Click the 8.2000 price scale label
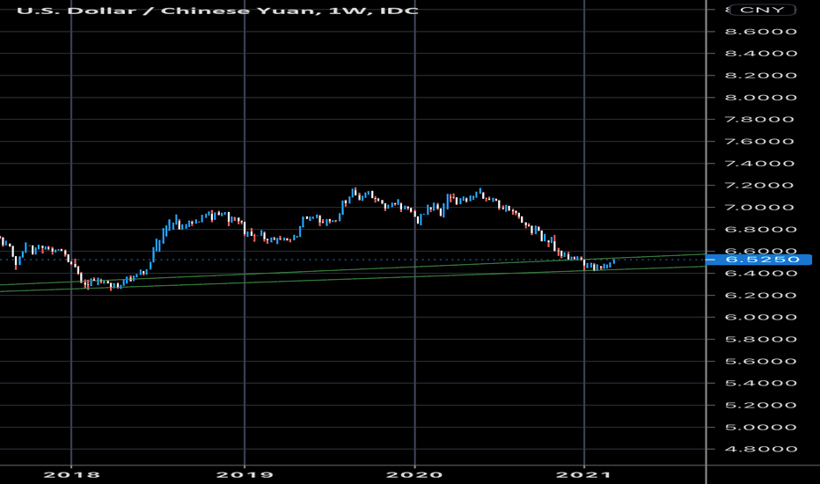 point(761,76)
